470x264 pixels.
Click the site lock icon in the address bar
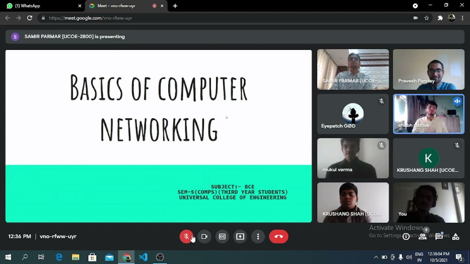click(x=43, y=18)
